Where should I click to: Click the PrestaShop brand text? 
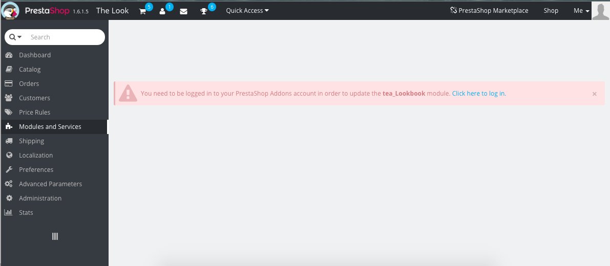pyautogui.click(x=47, y=11)
